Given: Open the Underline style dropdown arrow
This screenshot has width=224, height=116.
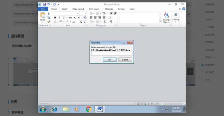Looking at the screenshot, I should click(x=67, y=18).
